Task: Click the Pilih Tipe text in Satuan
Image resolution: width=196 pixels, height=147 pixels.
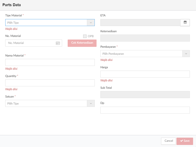Action: pos(13,104)
